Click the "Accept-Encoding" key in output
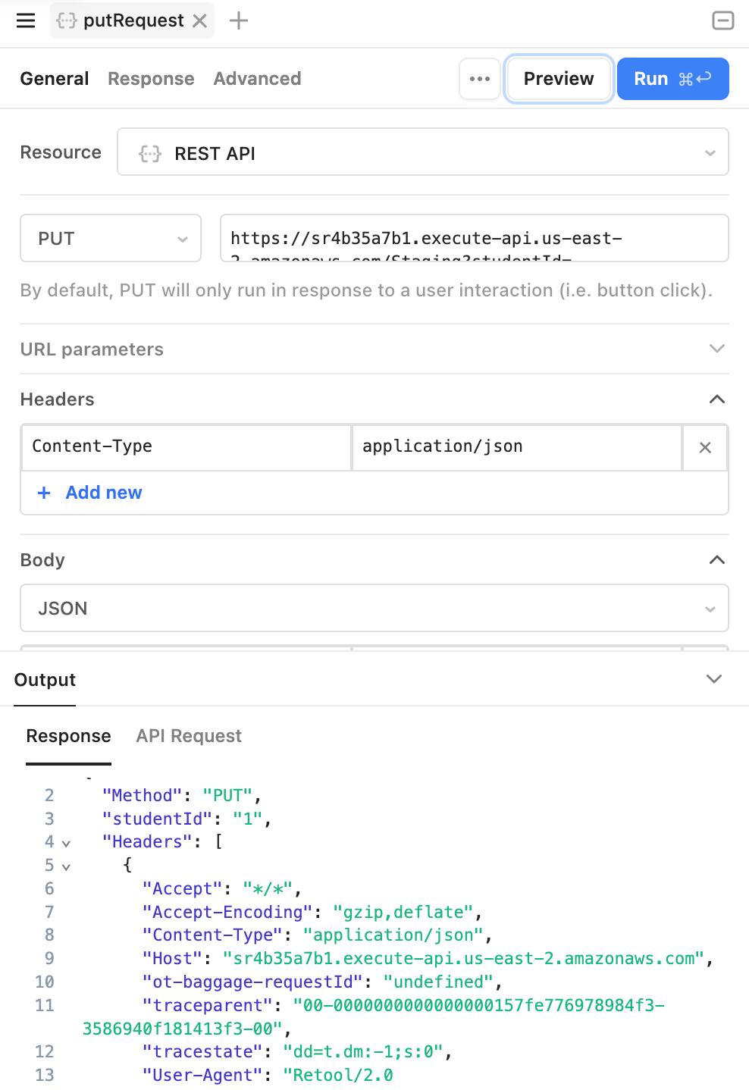749x1090 pixels. coord(227,912)
